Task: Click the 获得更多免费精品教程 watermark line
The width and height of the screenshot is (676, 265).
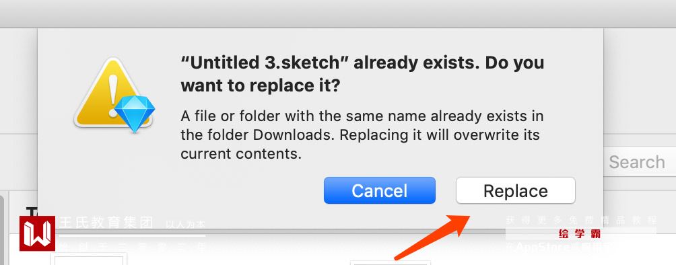Action: [x=580, y=220]
